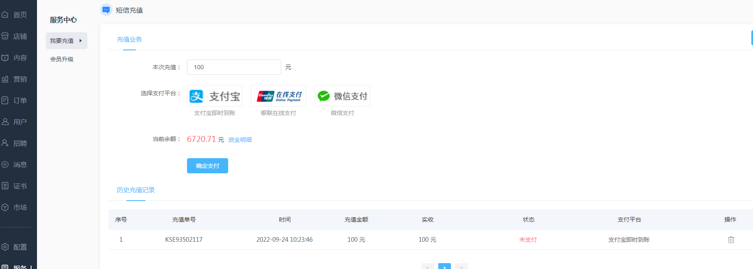Open the 店铺 shop icon in sidebar
The image size is (753, 269).
click(5, 36)
